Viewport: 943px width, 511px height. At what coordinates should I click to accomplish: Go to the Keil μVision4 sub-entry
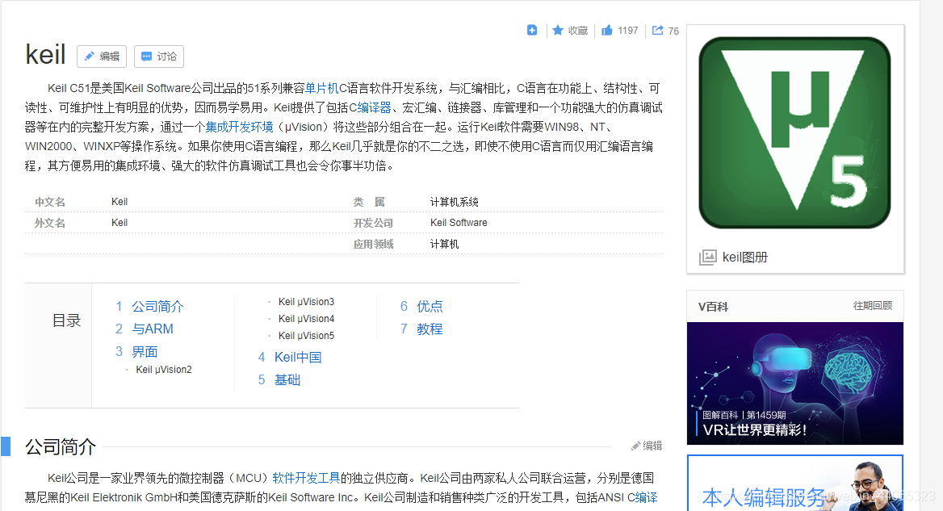pyautogui.click(x=306, y=319)
